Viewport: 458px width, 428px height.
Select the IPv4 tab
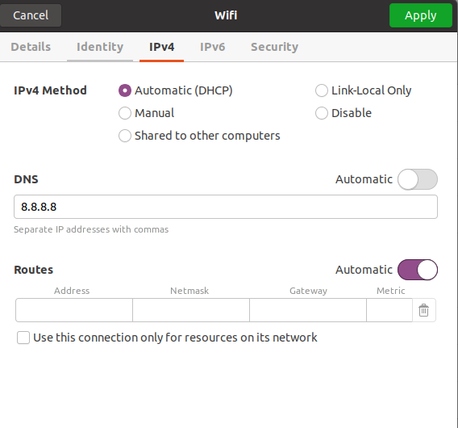161,47
